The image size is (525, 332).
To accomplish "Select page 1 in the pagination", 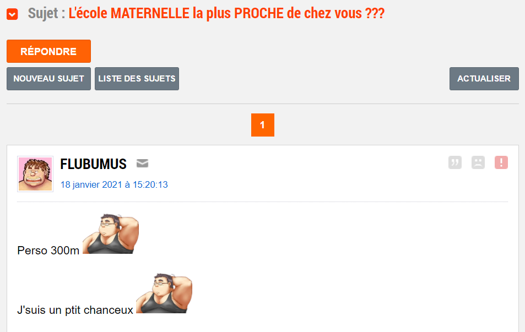I will pos(262,125).
